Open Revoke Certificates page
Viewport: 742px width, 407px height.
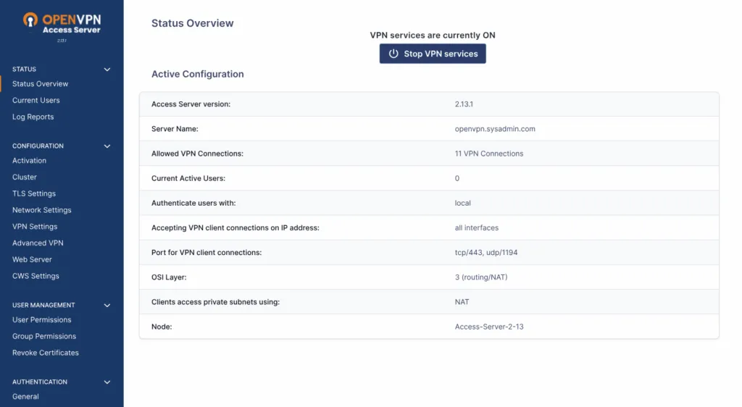click(x=46, y=353)
